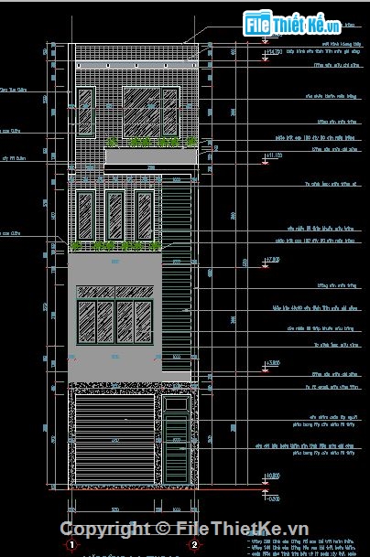Select grid axis bubble number 1
The height and width of the screenshot is (557, 370).
(x=71, y=544)
